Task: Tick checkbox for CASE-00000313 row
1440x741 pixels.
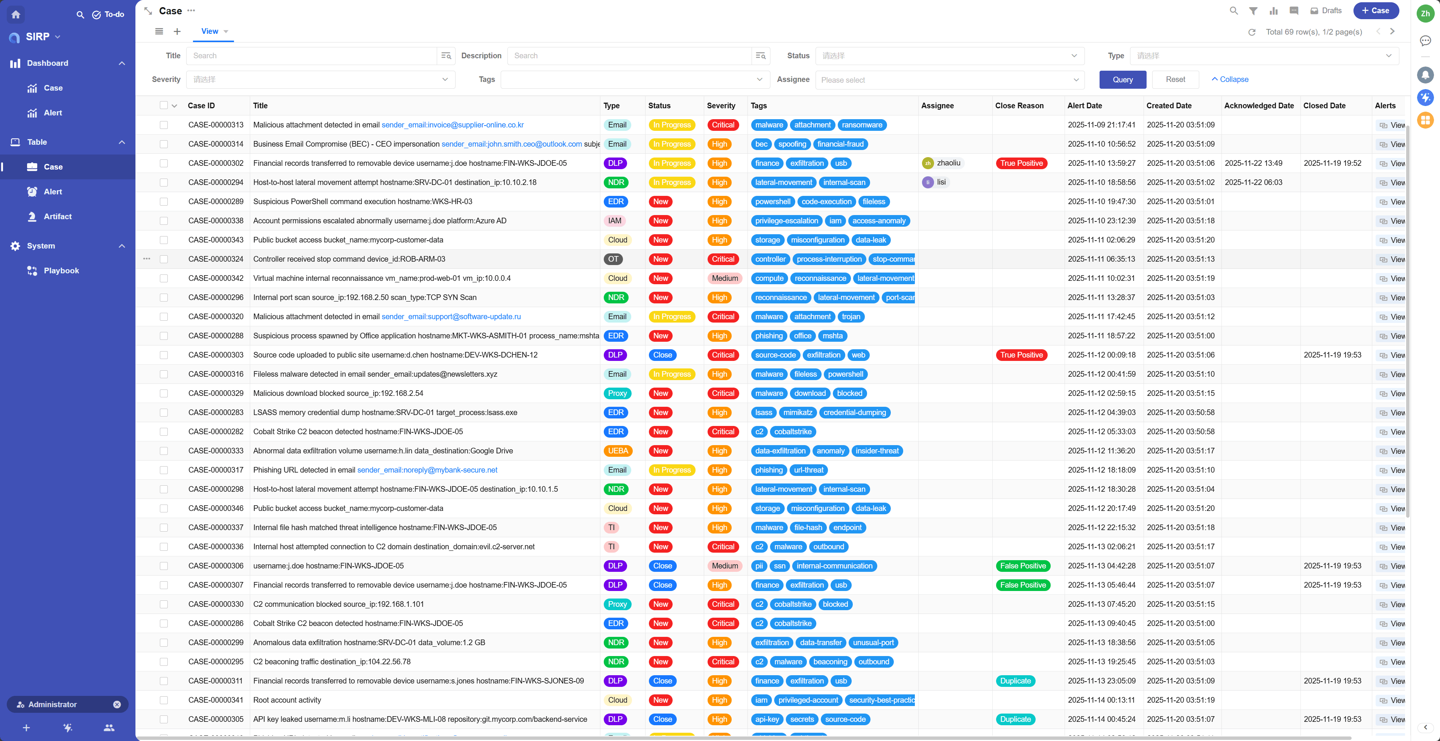Action: 164,125
